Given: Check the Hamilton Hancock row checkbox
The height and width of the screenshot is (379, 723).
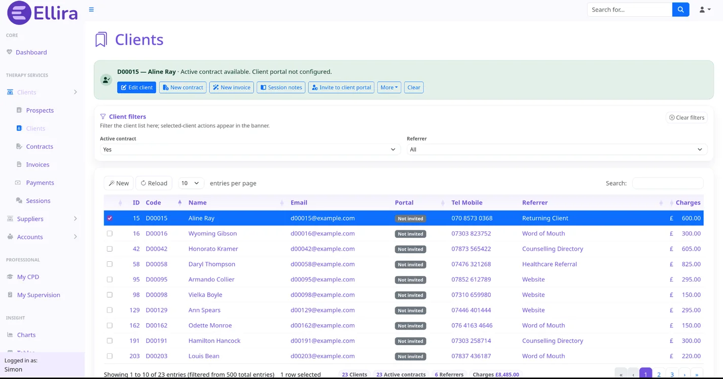Looking at the screenshot, I should (x=110, y=340).
